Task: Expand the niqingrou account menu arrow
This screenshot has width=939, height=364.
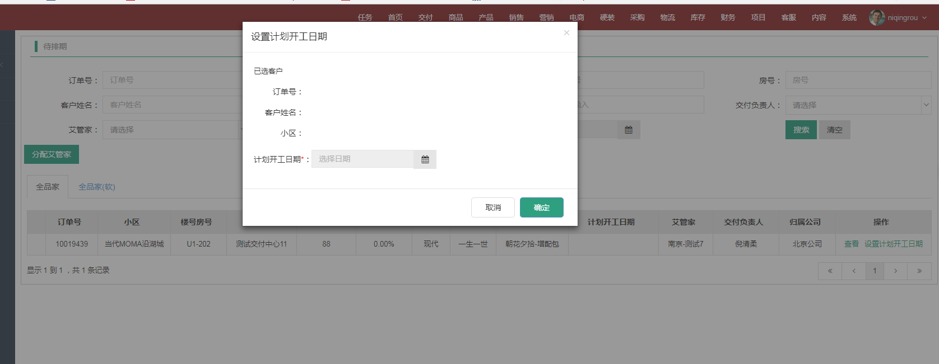Action: (x=924, y=18)
